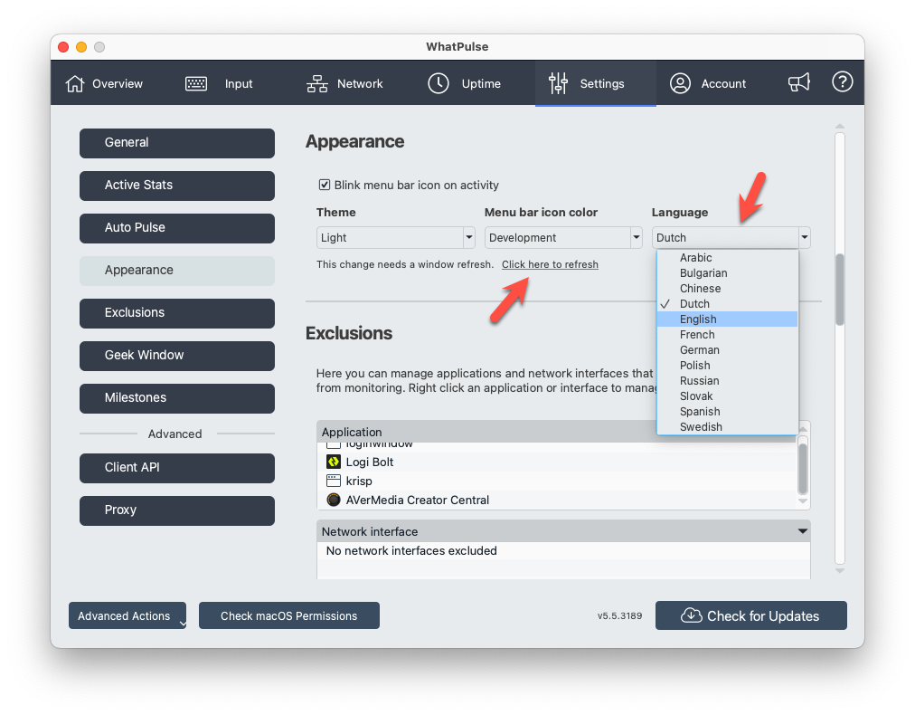This screenshot has height=715, width=915.
Task: Select German from language list
Action: [727, 350]
